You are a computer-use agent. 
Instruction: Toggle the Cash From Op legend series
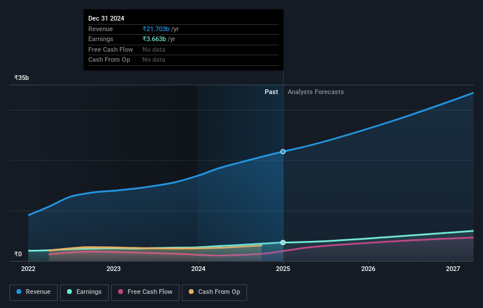coord(214,292)
